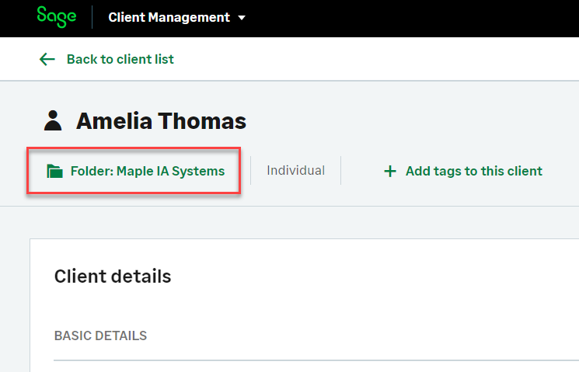Image resolution: width=579 pixels, height=372 pixels.
Task: Open the Client Management menu label
Action: pos(169,17)
